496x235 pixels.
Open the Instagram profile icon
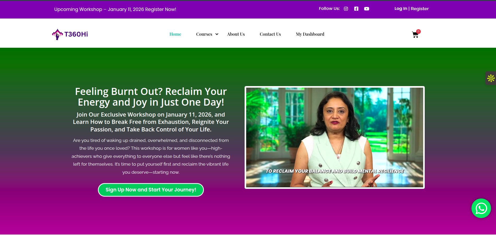click(x=346, y=9)
